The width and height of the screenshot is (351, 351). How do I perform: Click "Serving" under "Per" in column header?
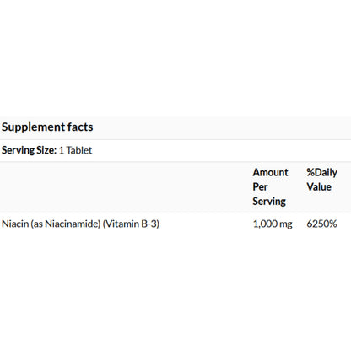point(269,202)
